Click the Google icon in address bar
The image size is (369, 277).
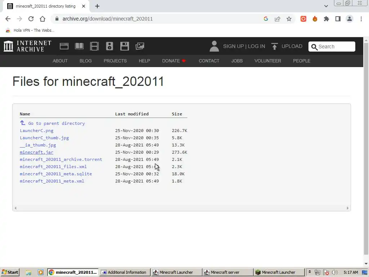(x=266, y=19)
